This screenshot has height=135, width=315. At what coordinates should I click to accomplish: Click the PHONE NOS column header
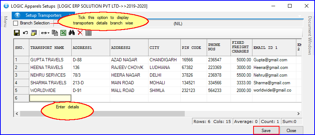pos(219,47)
